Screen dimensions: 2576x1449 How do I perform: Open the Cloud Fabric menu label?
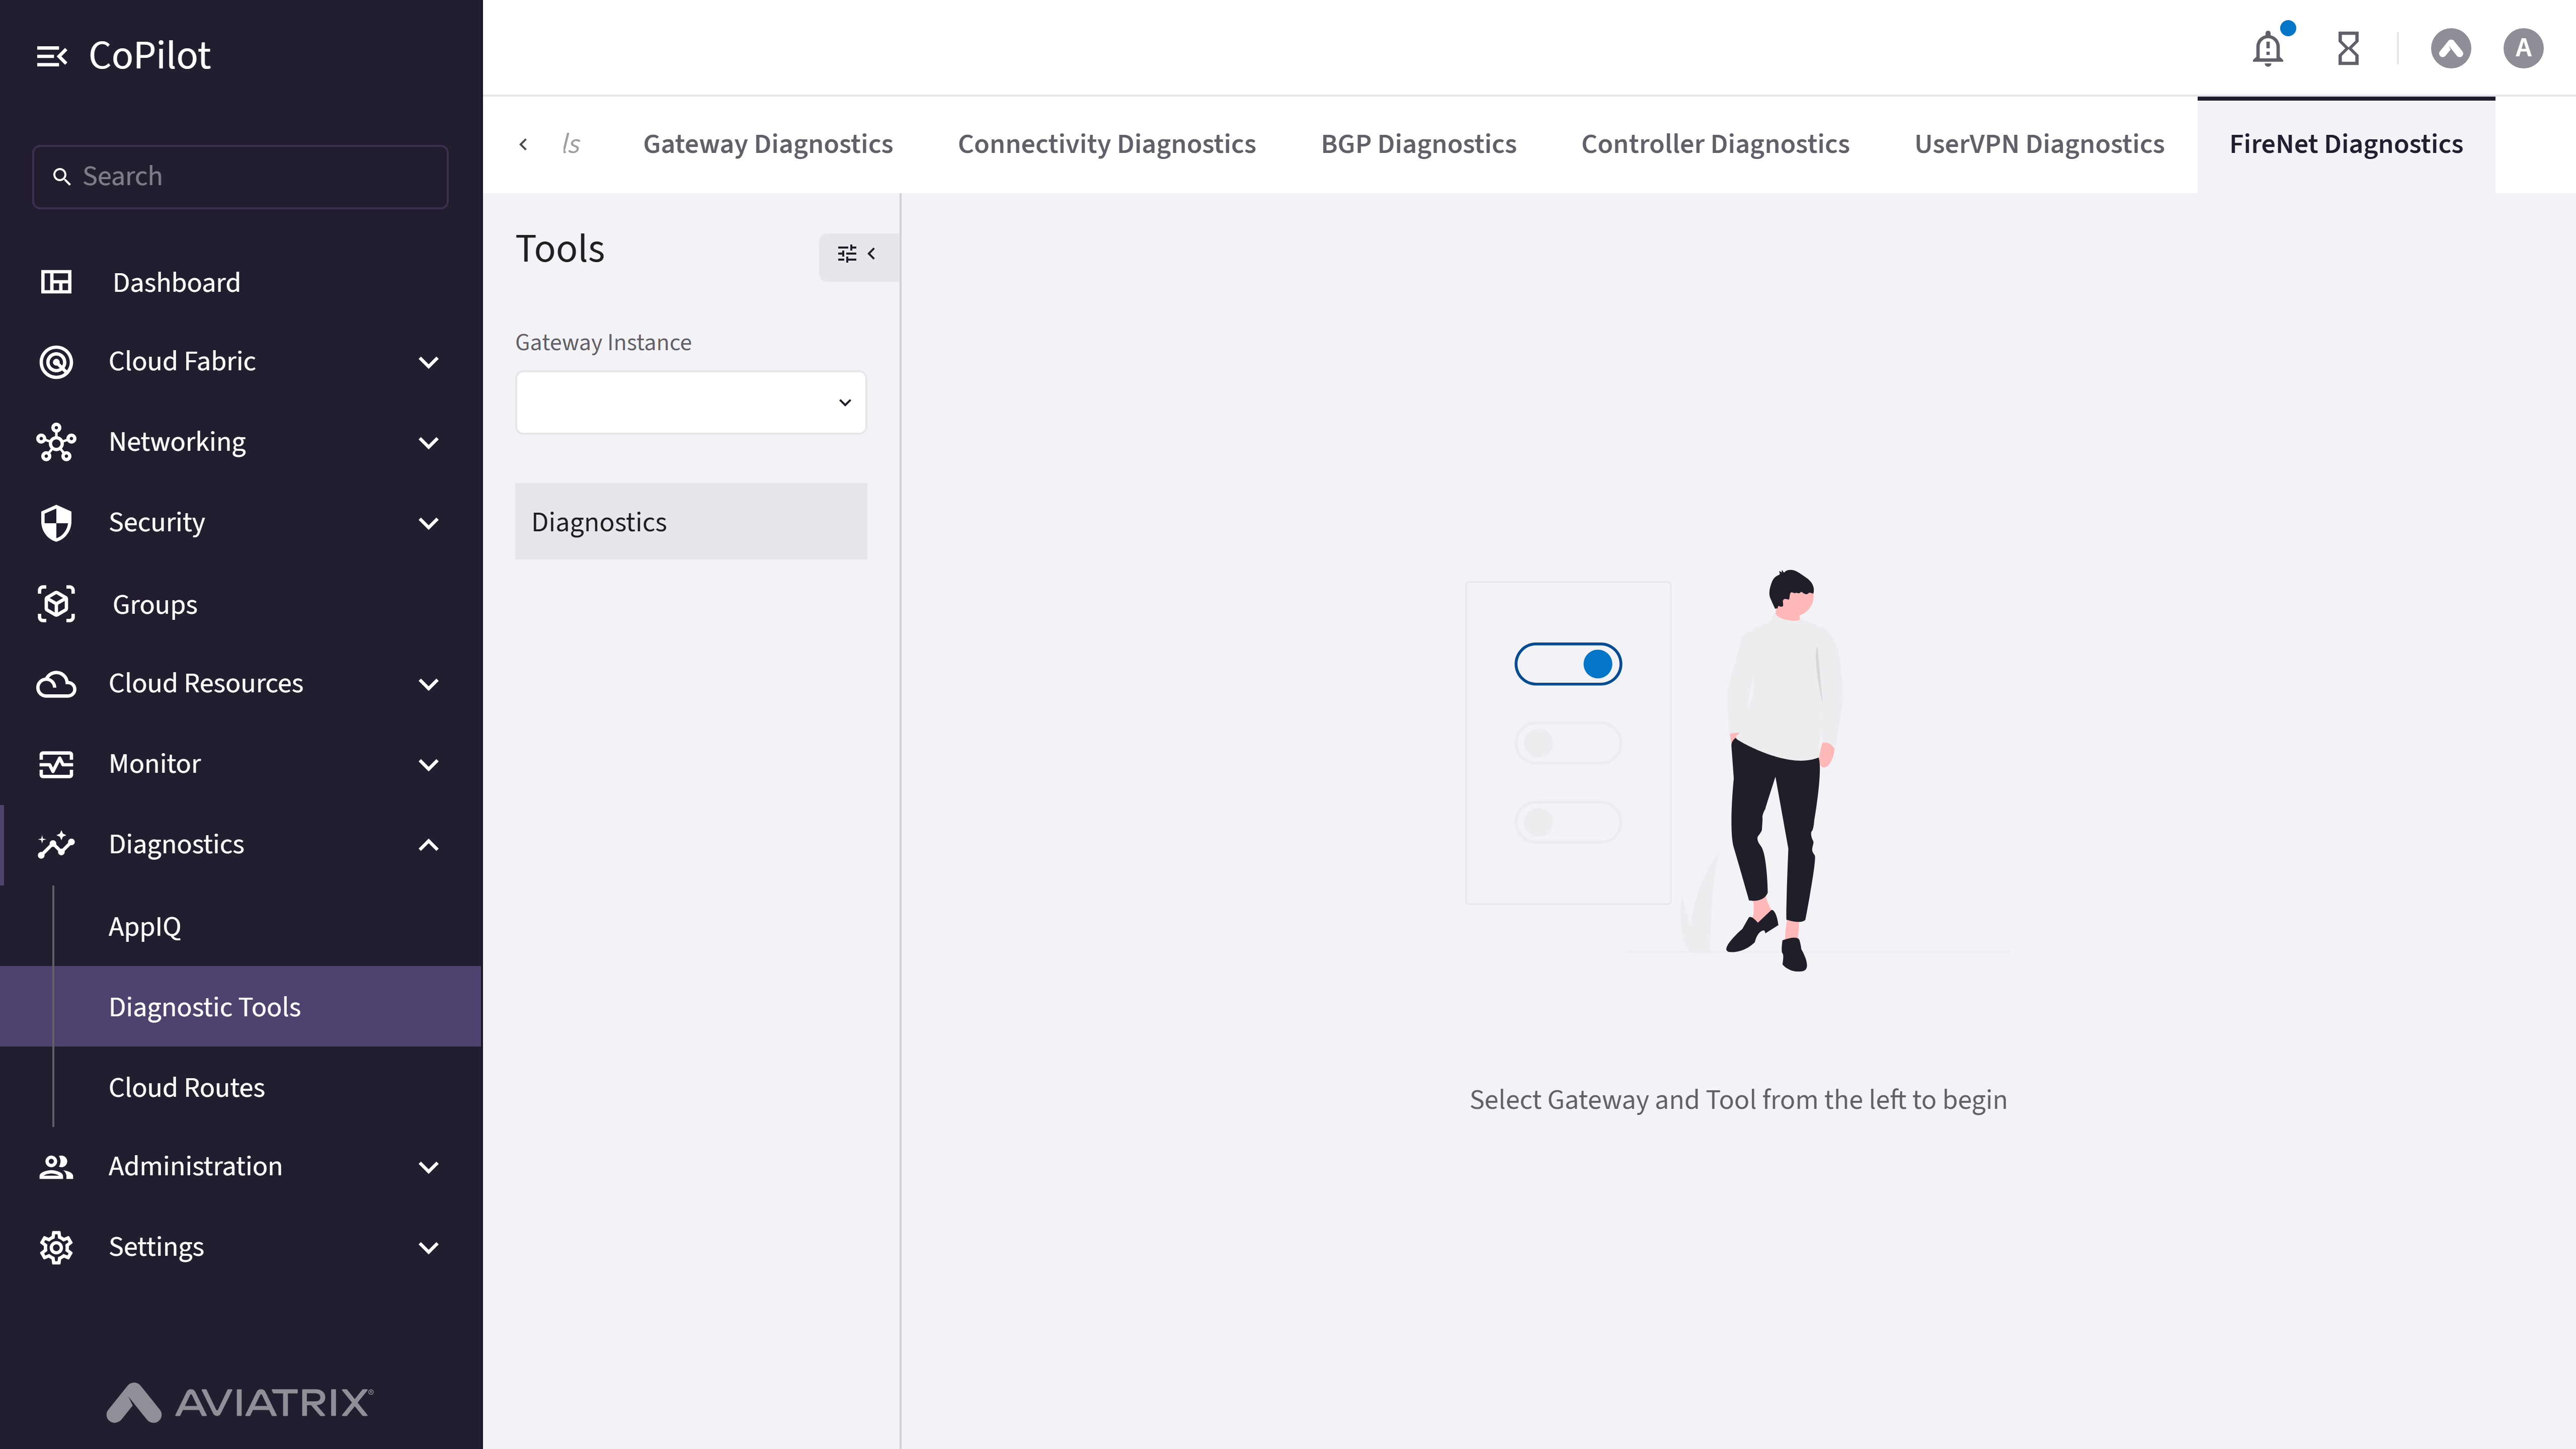pyautogui.click(x=182, y=361)
